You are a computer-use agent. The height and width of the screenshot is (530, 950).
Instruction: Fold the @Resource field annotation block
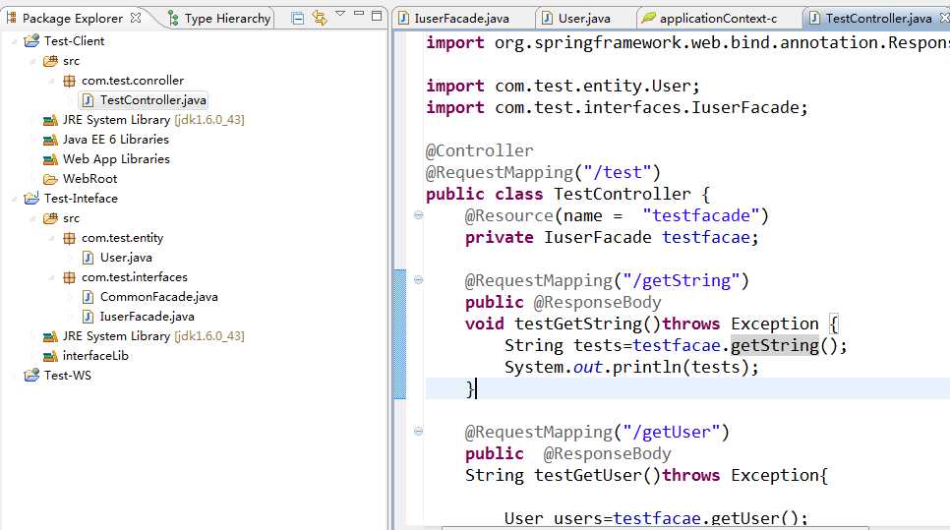[418, 215]
